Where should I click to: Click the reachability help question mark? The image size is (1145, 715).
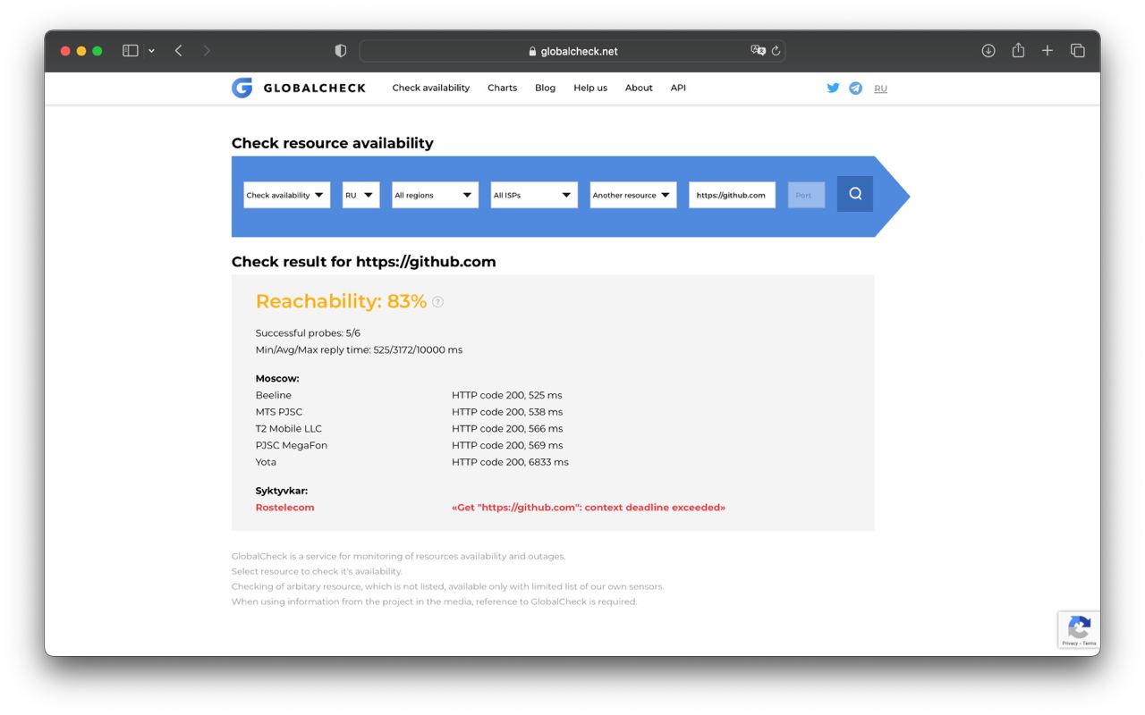[x=437, y=302]
